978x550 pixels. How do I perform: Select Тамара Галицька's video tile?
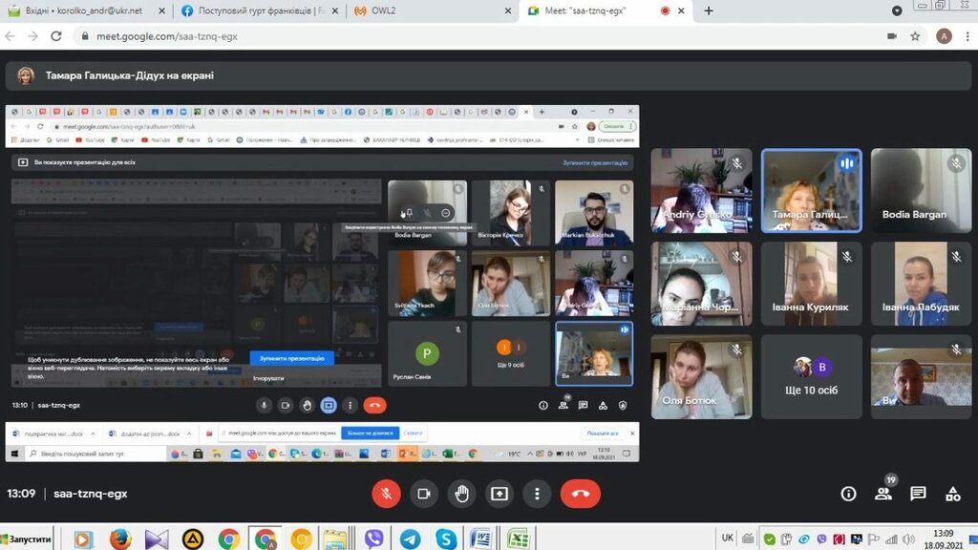click(x=812, y=190)
